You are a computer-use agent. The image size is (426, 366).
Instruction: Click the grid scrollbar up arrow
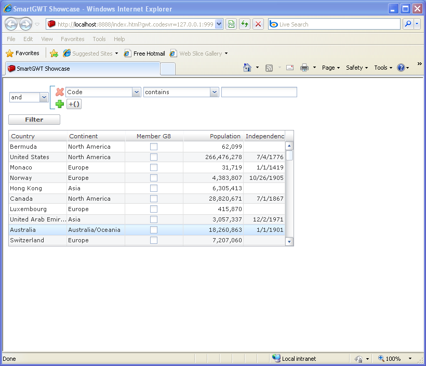tap(289, 146)
